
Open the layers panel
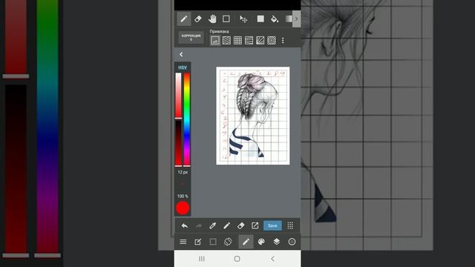pos(277,242)
